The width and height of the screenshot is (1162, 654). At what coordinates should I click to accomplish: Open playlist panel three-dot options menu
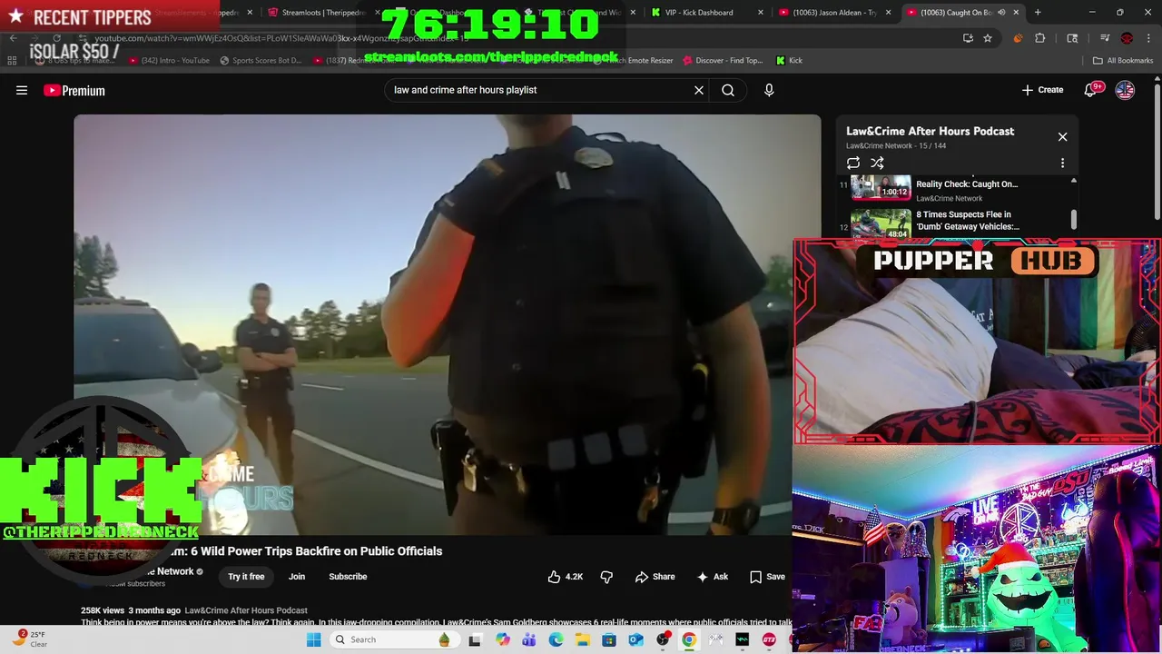(x=1062, y=163)
